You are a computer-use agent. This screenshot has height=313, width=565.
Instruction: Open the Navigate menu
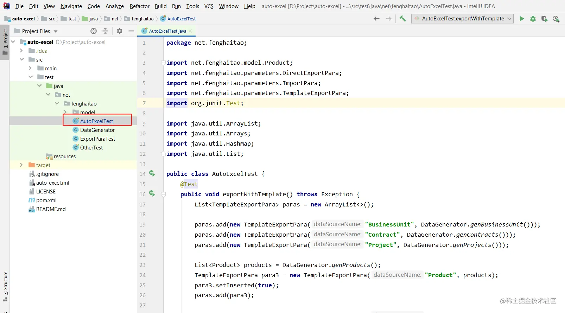71,6
